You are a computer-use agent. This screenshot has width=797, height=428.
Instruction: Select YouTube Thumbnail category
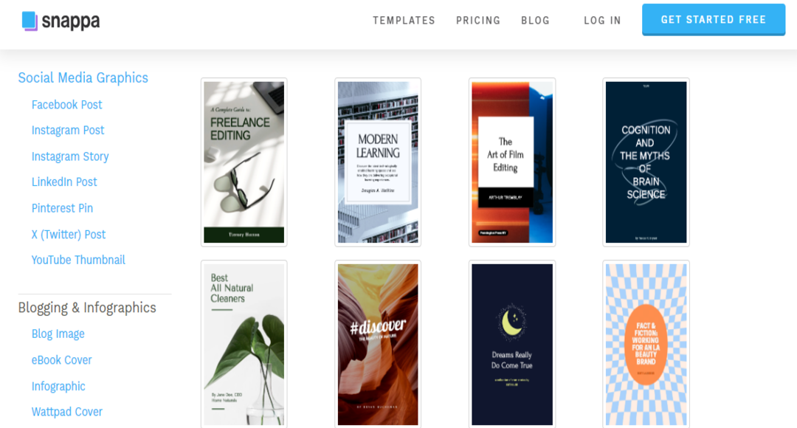pyautogui.click(x=78, y=260)
